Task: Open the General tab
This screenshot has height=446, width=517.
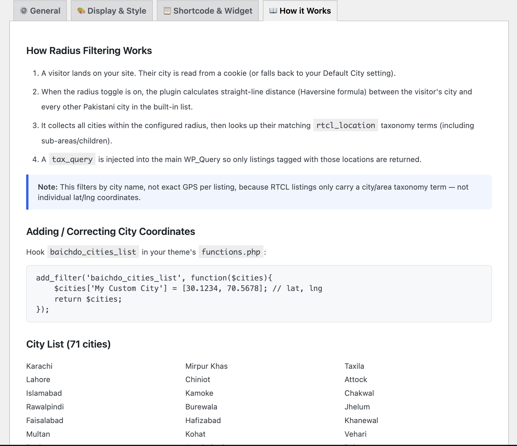Action: 40,11
